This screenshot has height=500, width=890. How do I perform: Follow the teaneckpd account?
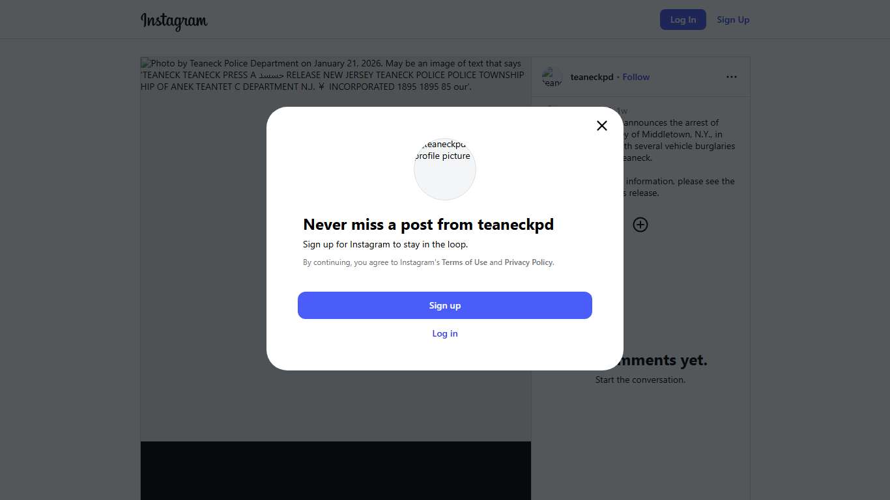pos(636,77)
